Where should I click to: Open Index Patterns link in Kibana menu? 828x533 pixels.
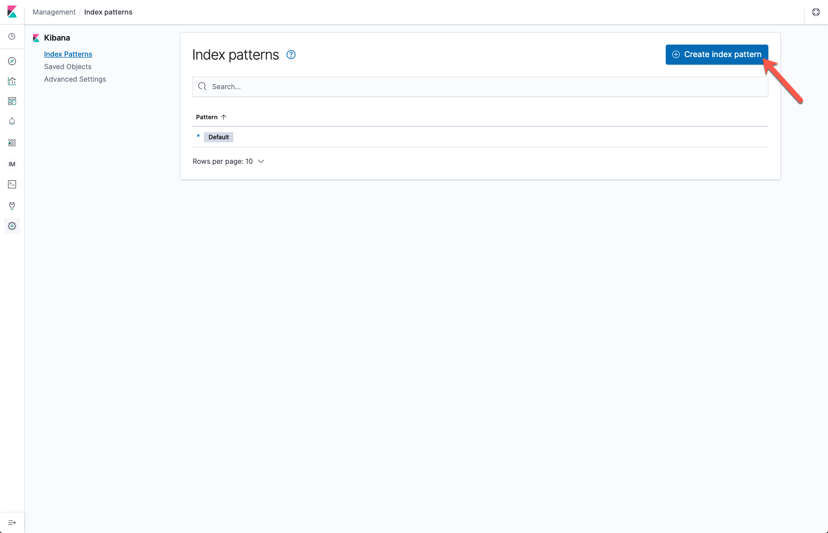click(68, 54)
